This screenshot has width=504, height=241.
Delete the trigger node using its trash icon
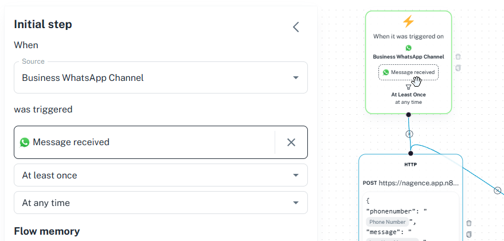pos(458,57)
